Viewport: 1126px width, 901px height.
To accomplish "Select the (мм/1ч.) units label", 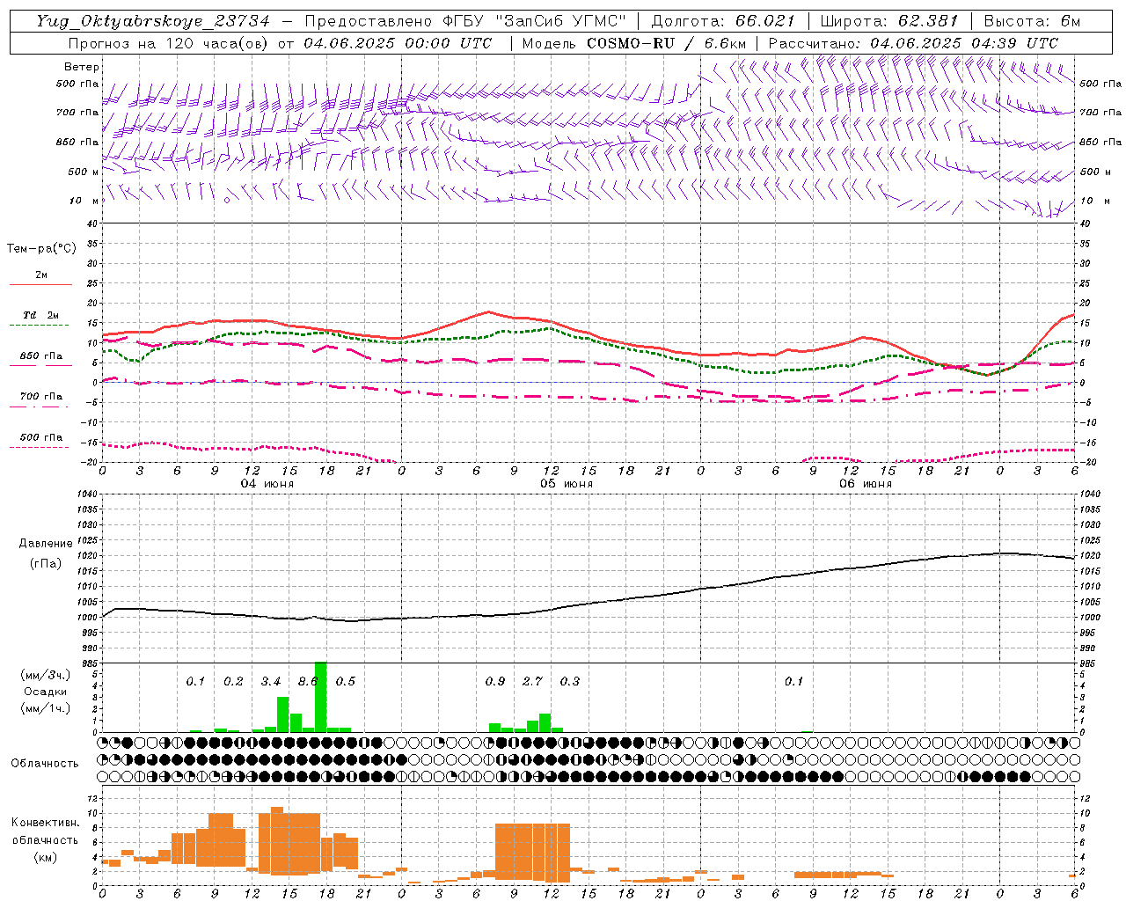I will tap(45, 708).
